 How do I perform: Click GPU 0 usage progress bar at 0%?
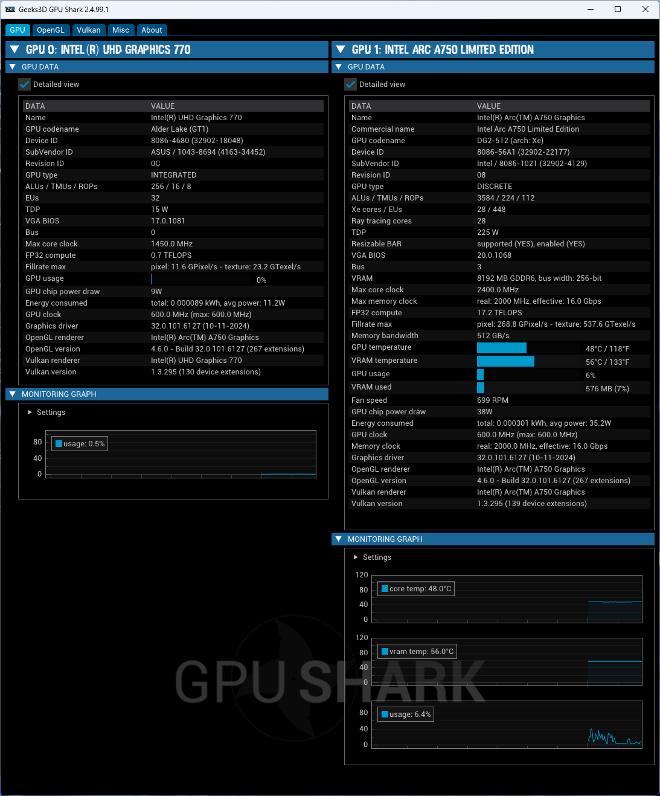pos(200,279)
